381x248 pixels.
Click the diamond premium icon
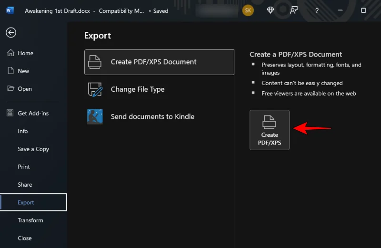point(271,10)
